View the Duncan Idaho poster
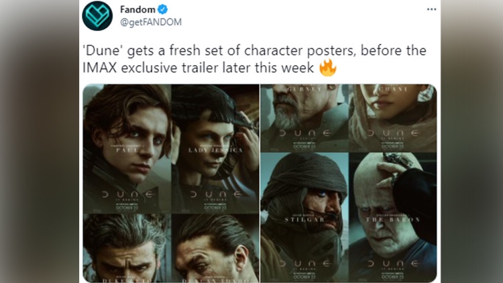503x283 pixels. pos(215,248)
